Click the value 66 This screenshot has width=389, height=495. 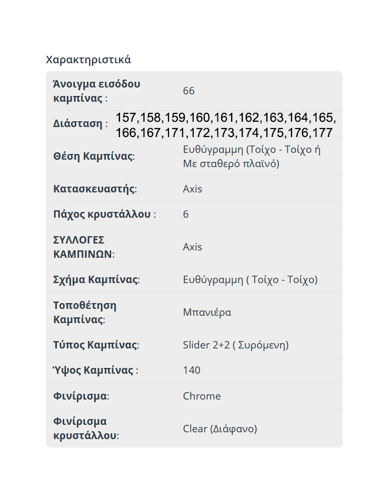188,91
